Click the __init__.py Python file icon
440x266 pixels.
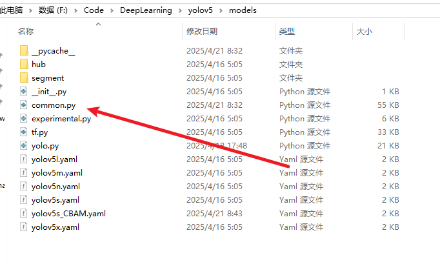[x=24, y=91]
